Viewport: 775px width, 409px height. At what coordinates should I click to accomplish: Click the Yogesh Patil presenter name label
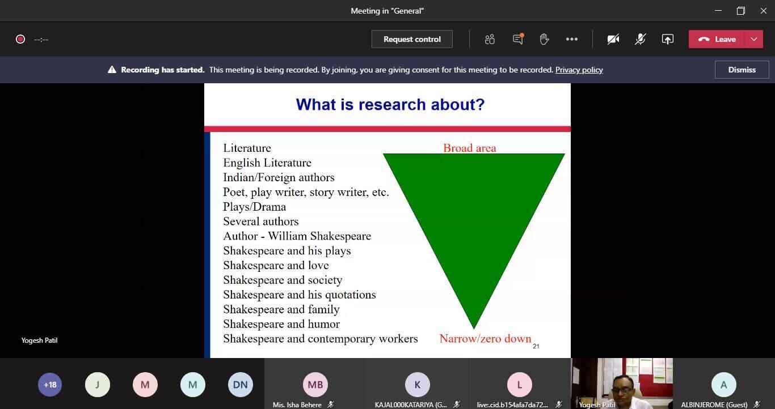(x=39, y=340)
